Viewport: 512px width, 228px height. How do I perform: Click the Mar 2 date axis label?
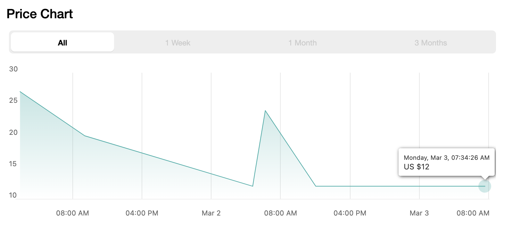[211, 213]
